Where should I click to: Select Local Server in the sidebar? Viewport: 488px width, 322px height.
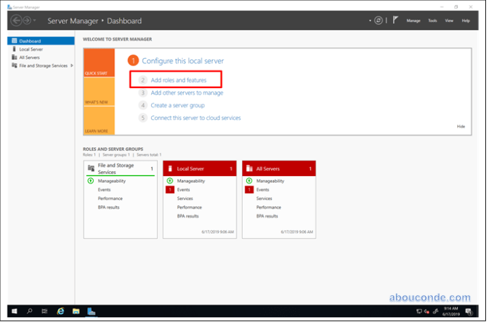point(31,49)
